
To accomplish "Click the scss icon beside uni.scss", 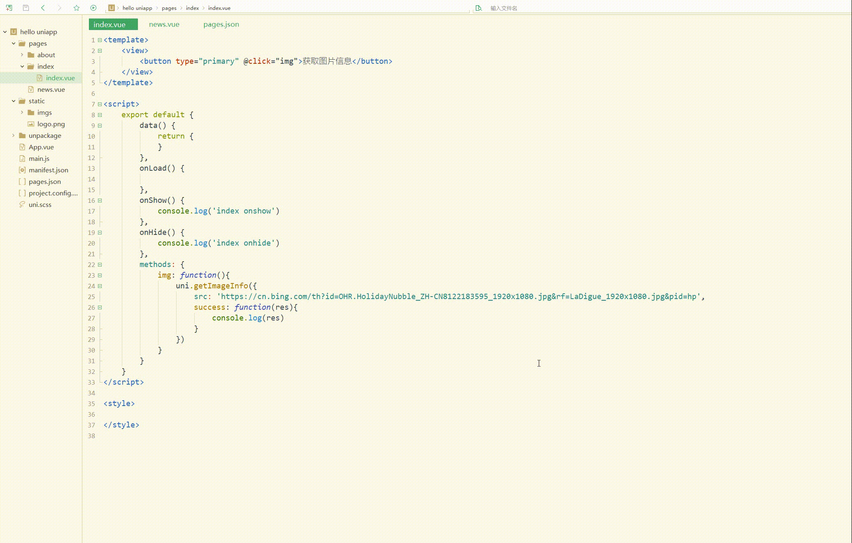I will pyautogui.click(x=22, y=204).
